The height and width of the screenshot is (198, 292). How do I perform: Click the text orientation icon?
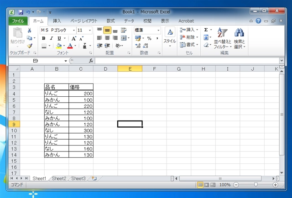tap(118, 46)
